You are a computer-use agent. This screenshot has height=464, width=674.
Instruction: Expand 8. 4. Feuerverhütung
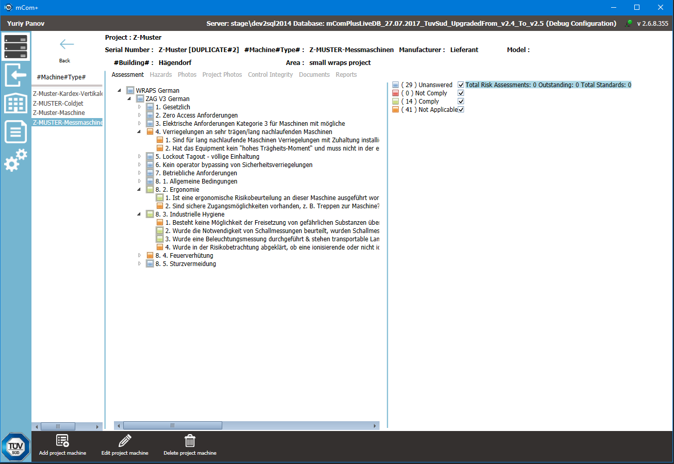(x=140, y=256)
